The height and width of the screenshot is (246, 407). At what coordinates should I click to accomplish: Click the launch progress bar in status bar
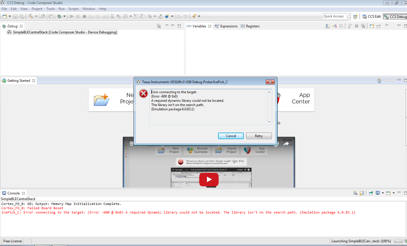pyautogui.click(x=398, y=241)
